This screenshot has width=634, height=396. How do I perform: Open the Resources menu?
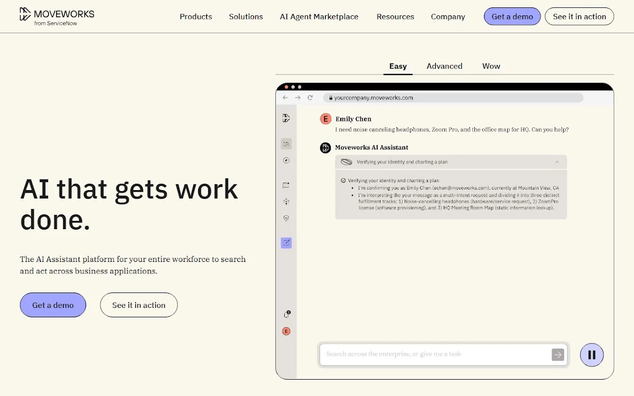click(x=395, y=16)
